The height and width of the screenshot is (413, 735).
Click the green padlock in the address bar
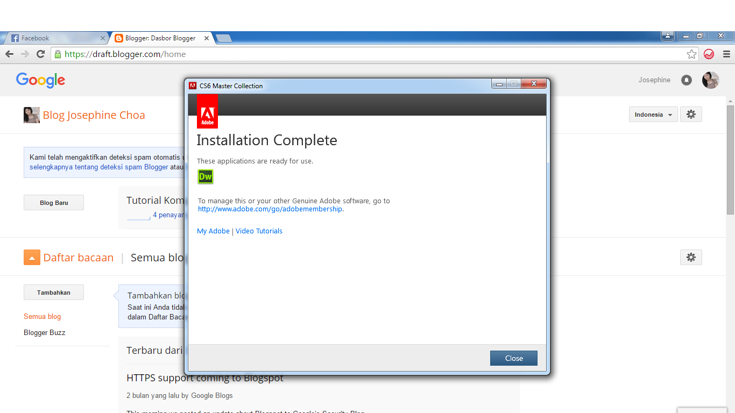coord(58,54)
